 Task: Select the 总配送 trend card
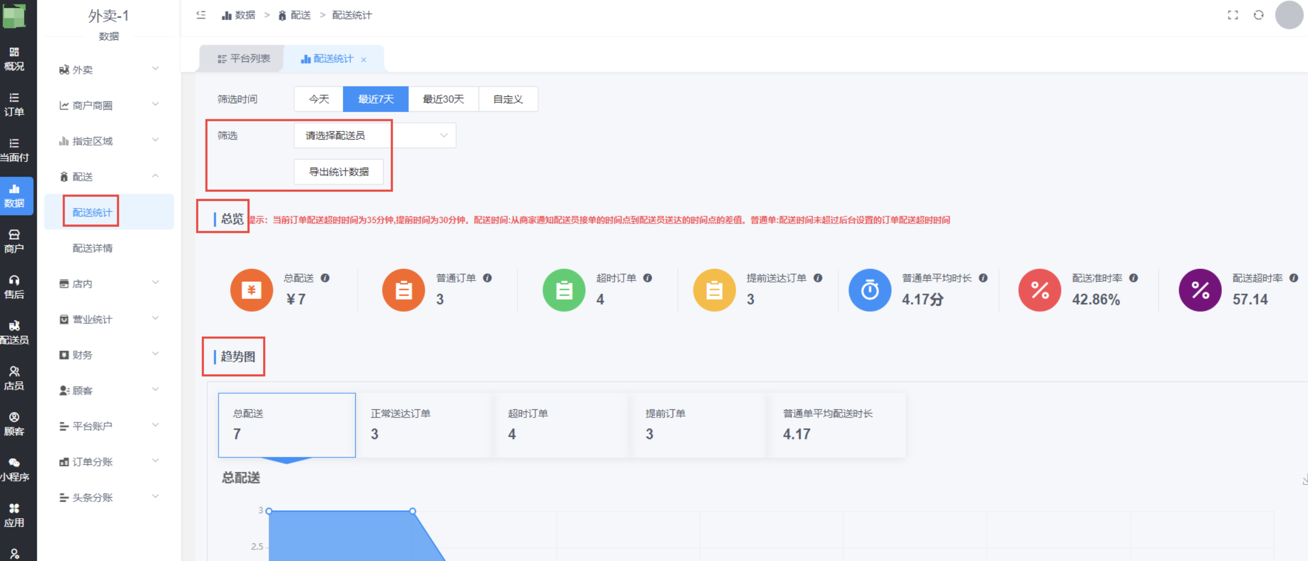[287, 425]
